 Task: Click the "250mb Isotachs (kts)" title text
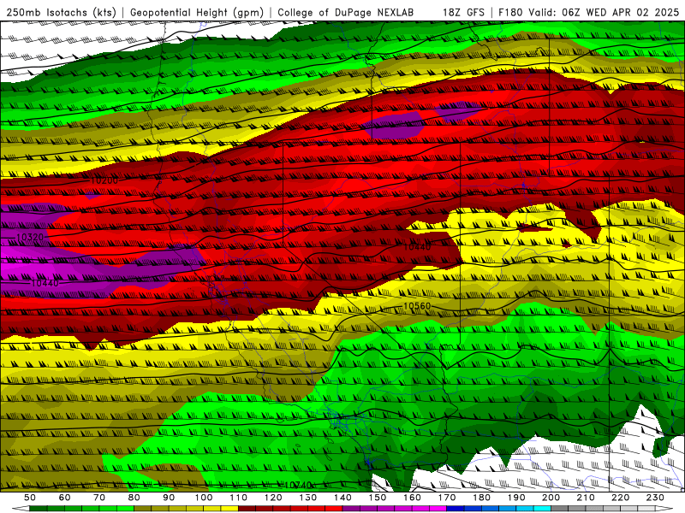pyautogui.click(x=61, y=13)
